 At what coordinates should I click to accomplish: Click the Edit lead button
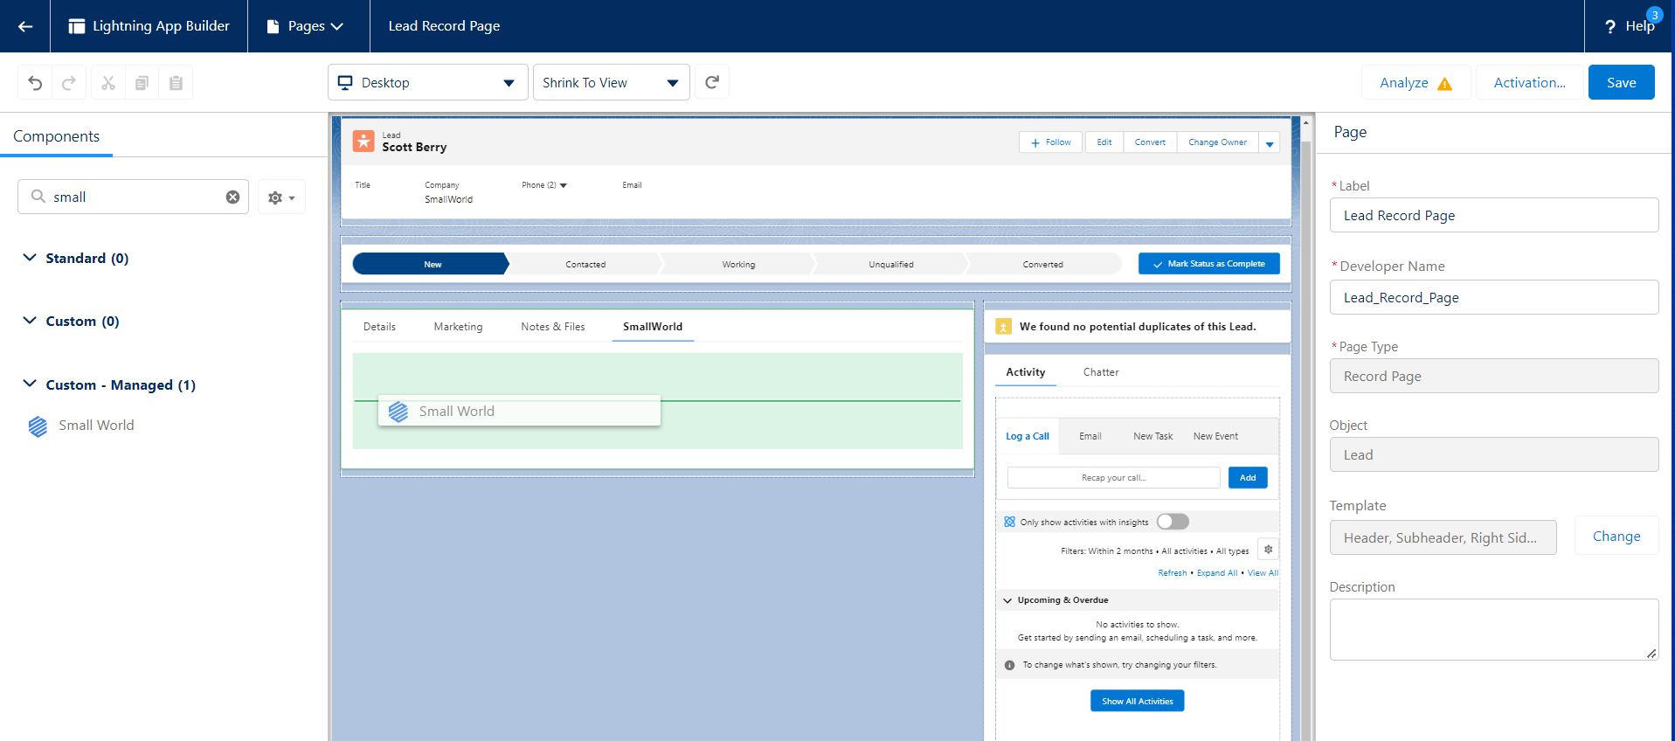coord(1104,142)
